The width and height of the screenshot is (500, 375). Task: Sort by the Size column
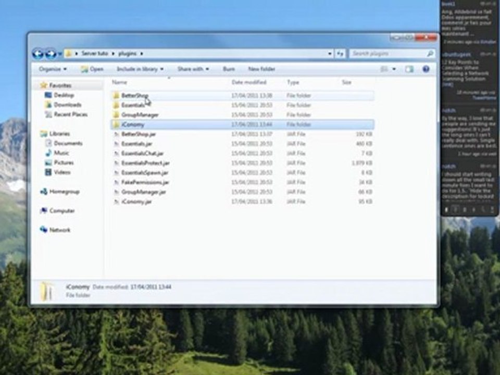pyautogui.click(x=347, y=82)
